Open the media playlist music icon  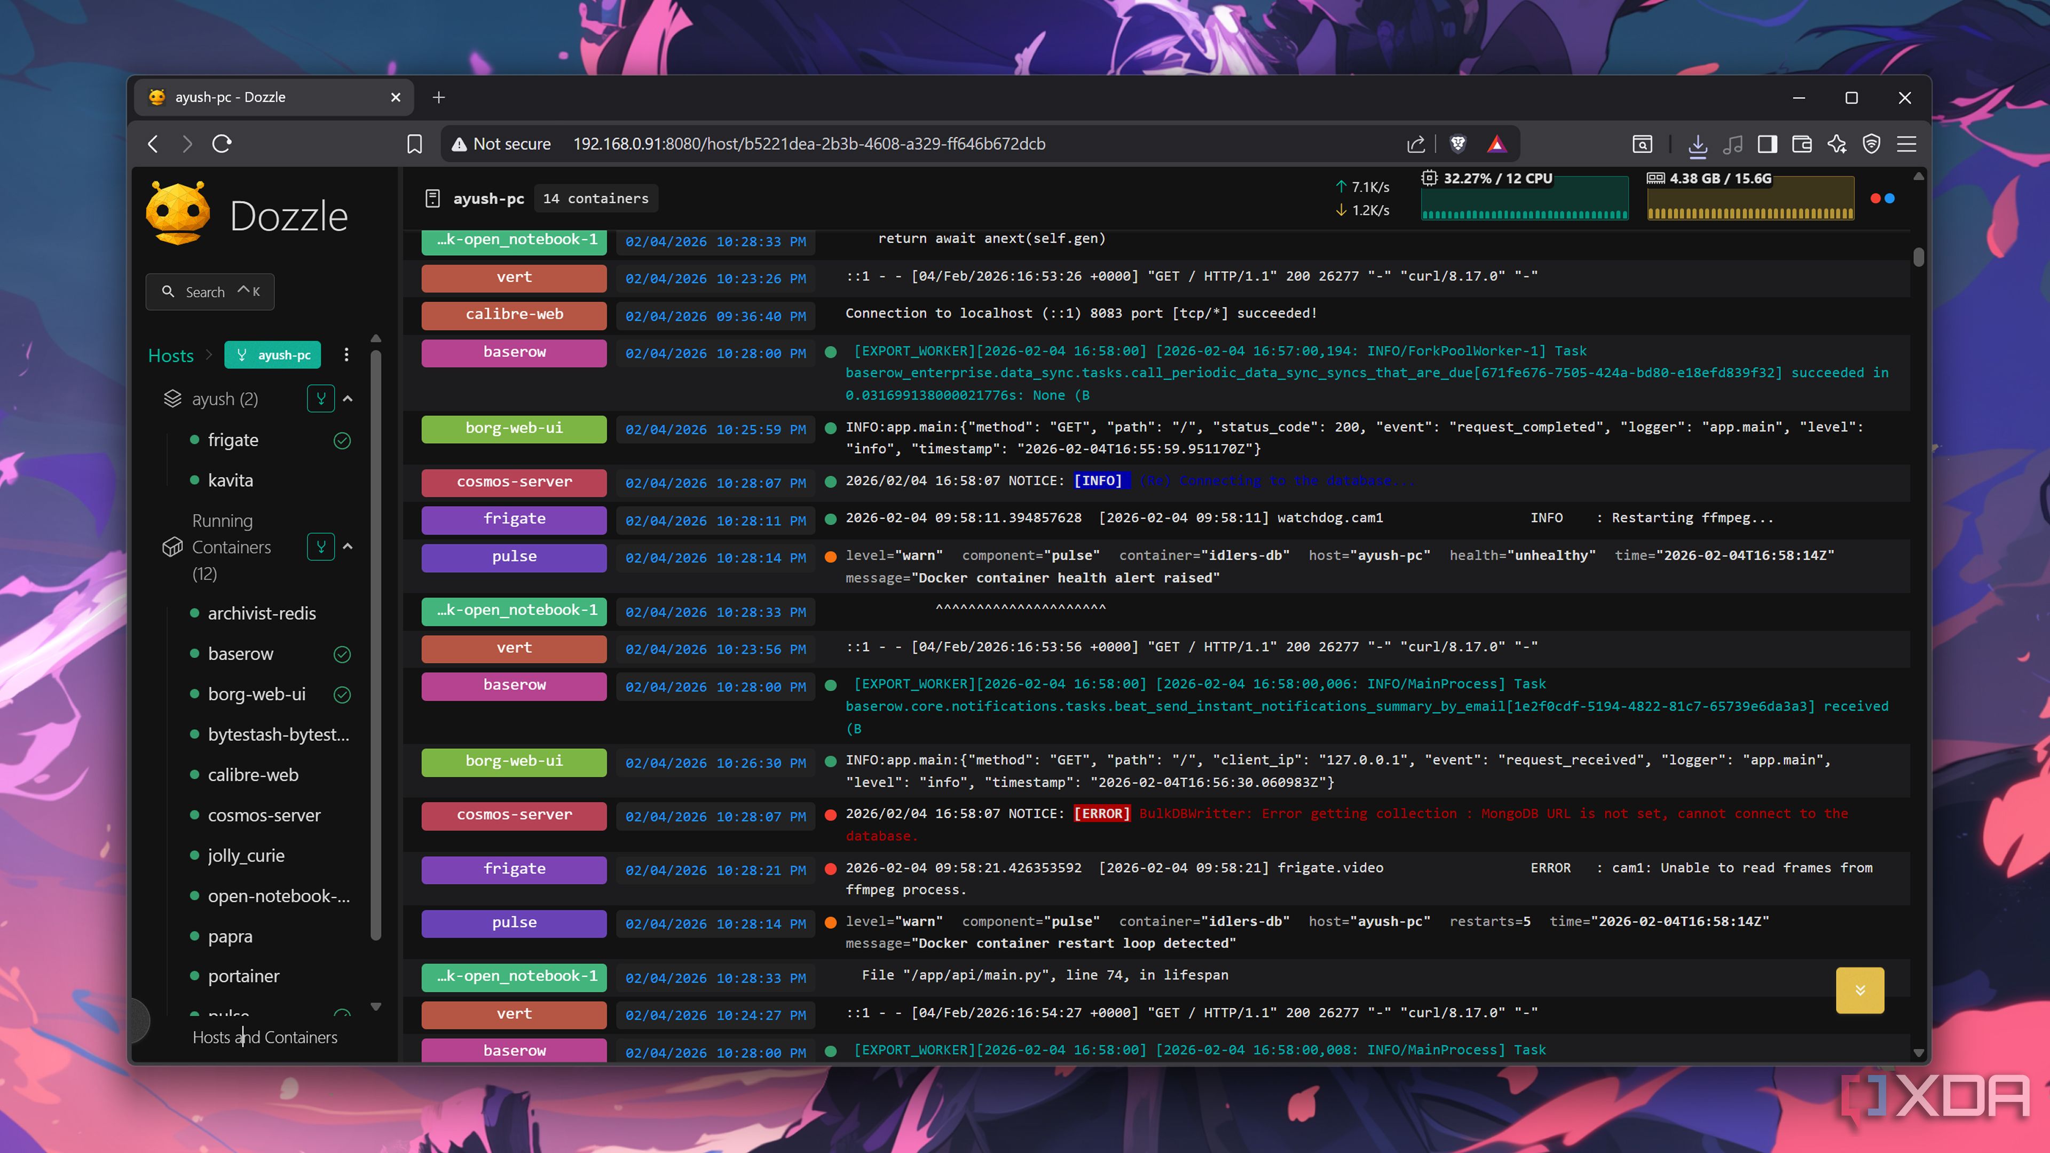(x=1732, y=144)
